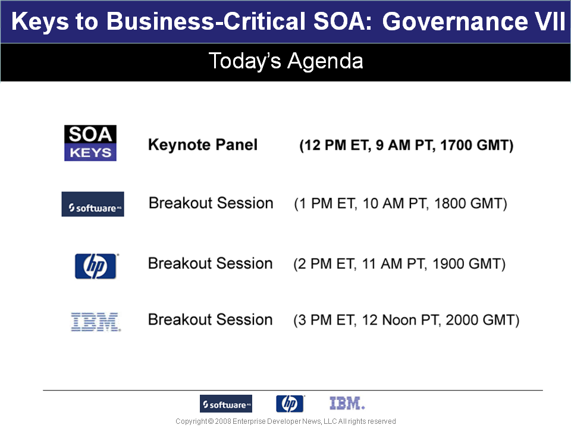Click the 1 PM ET, 10 AM PT time text
The width and height of the screenshot is (571, 428).
point(400,203)
